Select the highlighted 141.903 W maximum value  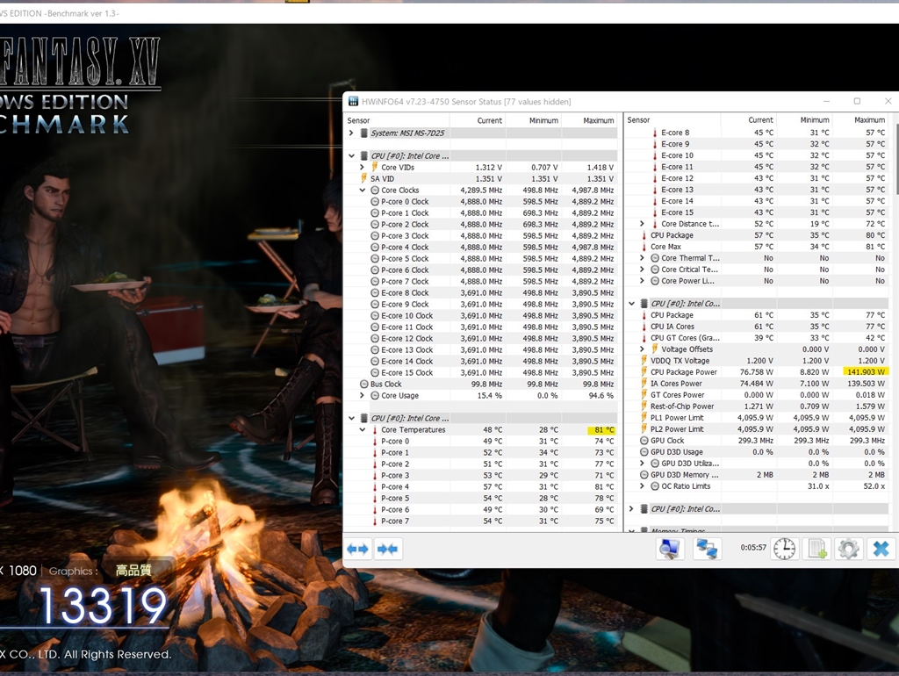(866, 371)
